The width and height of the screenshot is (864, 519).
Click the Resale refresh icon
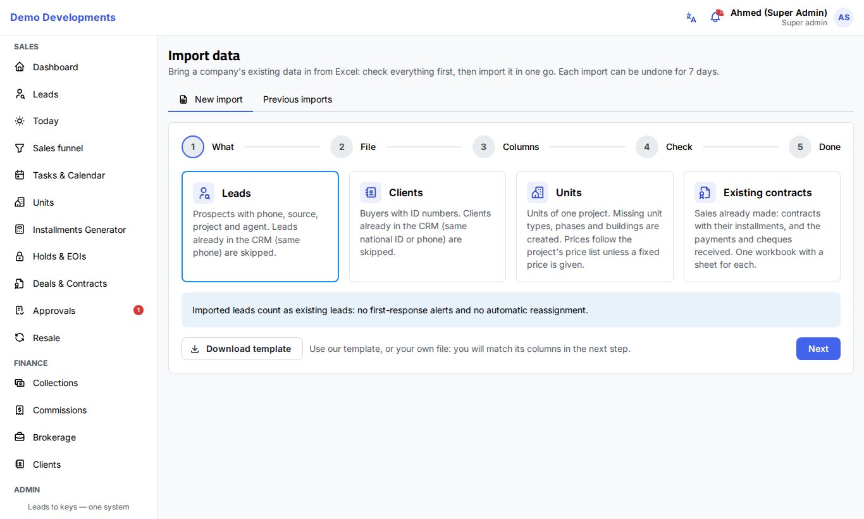click(x=20, y=338)
